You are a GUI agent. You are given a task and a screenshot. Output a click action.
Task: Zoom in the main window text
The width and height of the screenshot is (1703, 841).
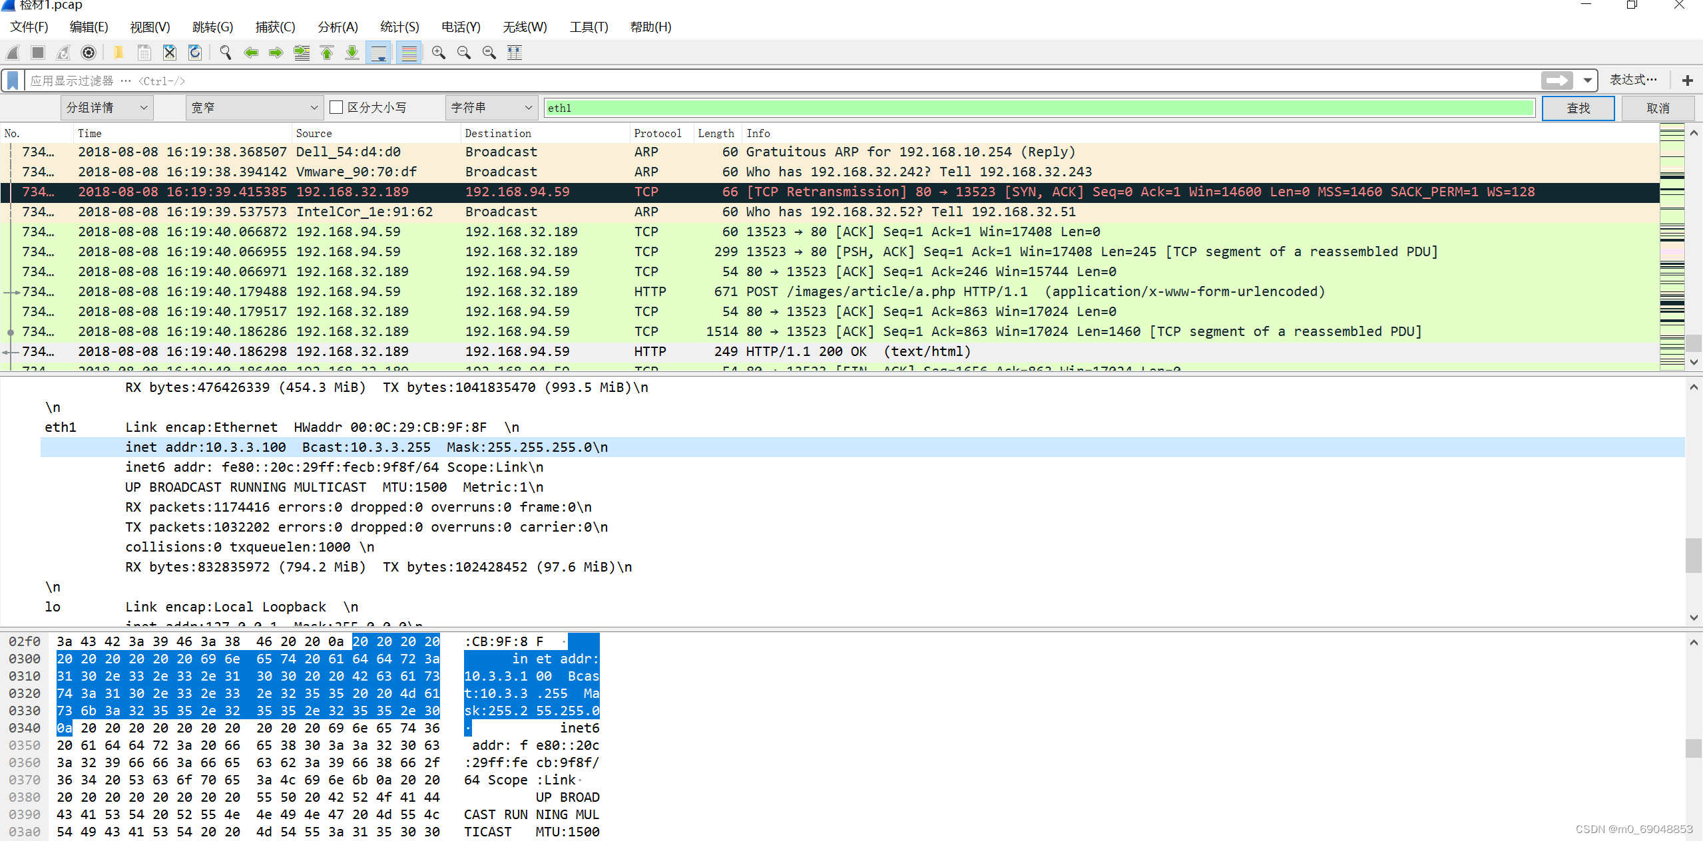[438, 53]
